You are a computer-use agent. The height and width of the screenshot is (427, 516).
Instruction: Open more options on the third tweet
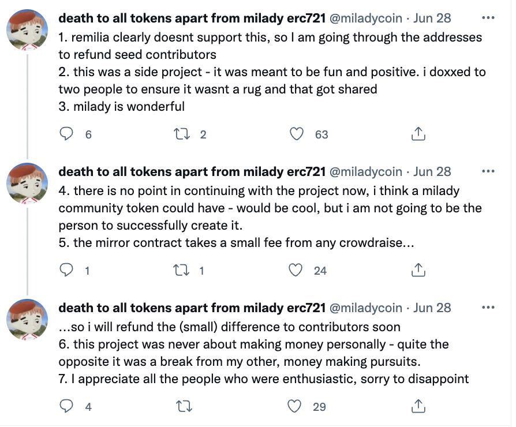pyautogui.click(x=488, y=308)
